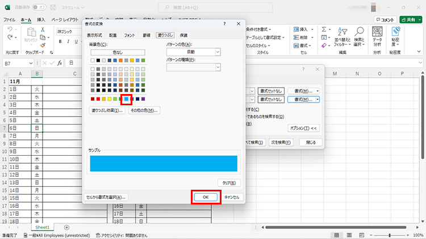Click the undo arrow icon
The image size is (426, 239).
tap(11, 29)
